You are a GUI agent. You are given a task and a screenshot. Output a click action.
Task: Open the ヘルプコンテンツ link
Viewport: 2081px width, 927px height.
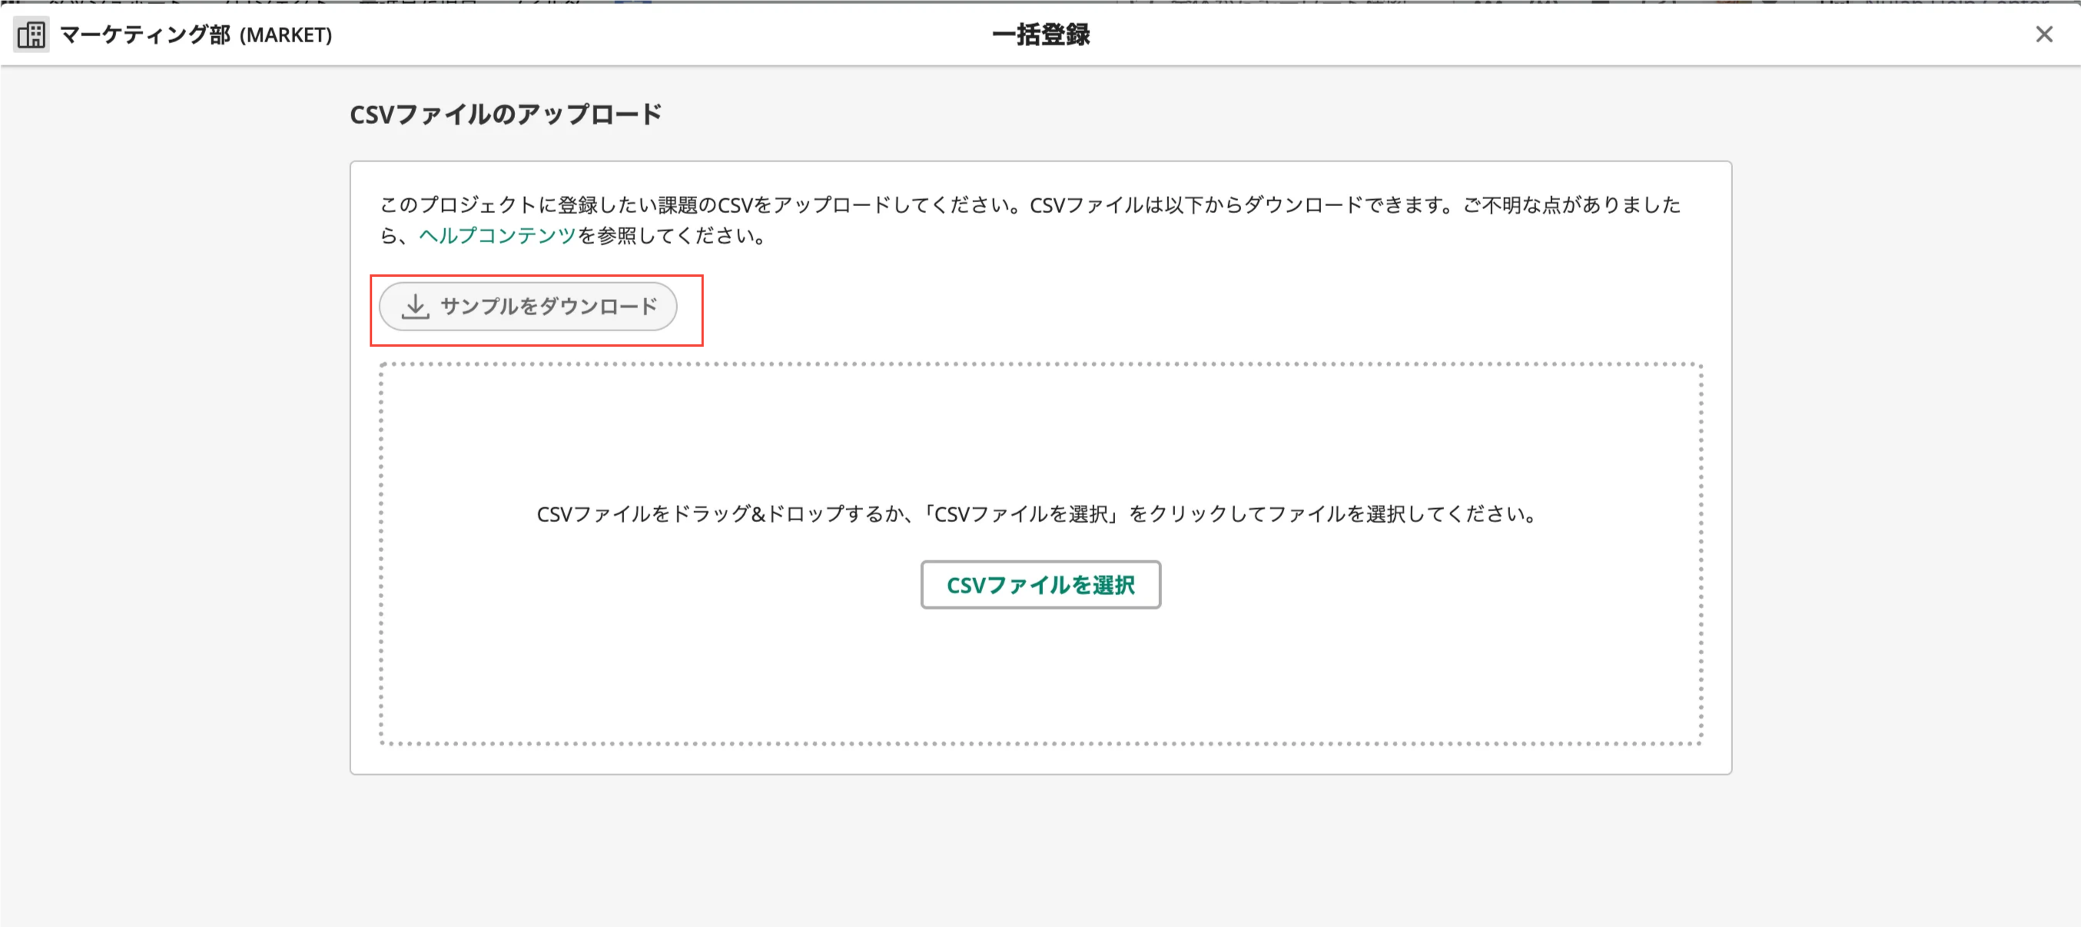(497, 235)
